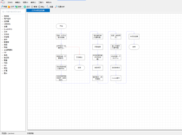Image resolution: width=182 pixels, height=135 pixels.
Task: Click the 本地存储 status bar text
Action: 31,134
